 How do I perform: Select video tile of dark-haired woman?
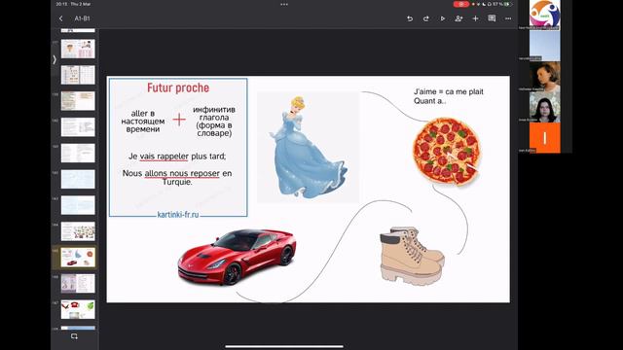tap(545, 107)
